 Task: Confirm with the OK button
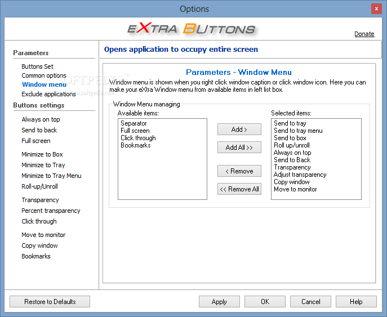pos(265,301)
